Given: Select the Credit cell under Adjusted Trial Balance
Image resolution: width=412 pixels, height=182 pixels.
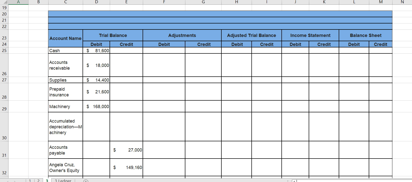Looking at the screenshot, I should (267, 44).
